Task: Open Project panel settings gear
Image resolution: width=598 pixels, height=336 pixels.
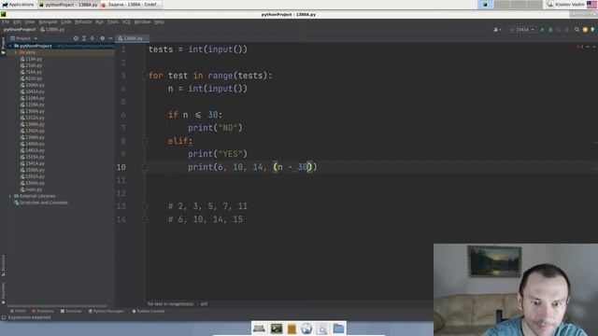Action: pyautogui.click(x=102, y=38)
